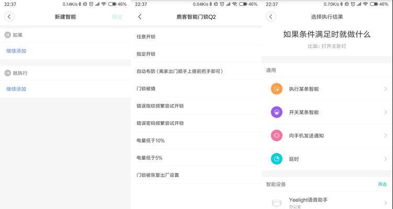
Task: Tap alarm icon in 鹿客智能门锁Q2 status bar
Action: [x=222, y=4]
